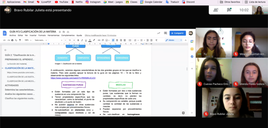Open the text style dropdown

point(40,40)
